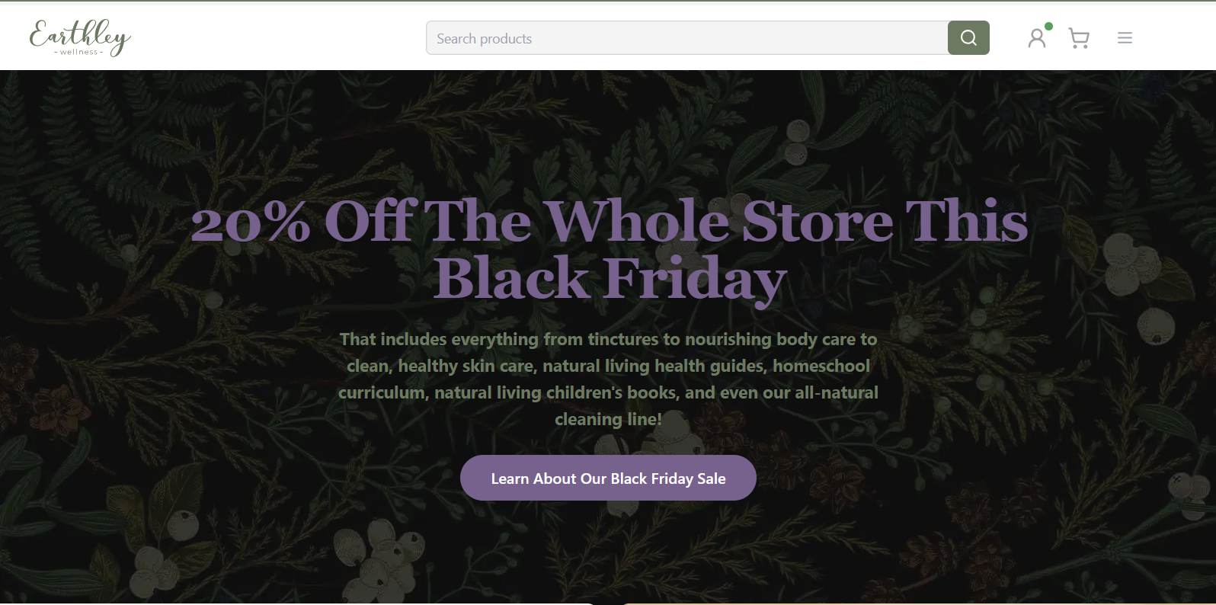Focus the Search products field
The height and width of the screenshot is (605, 1216).
coord(686,38)
